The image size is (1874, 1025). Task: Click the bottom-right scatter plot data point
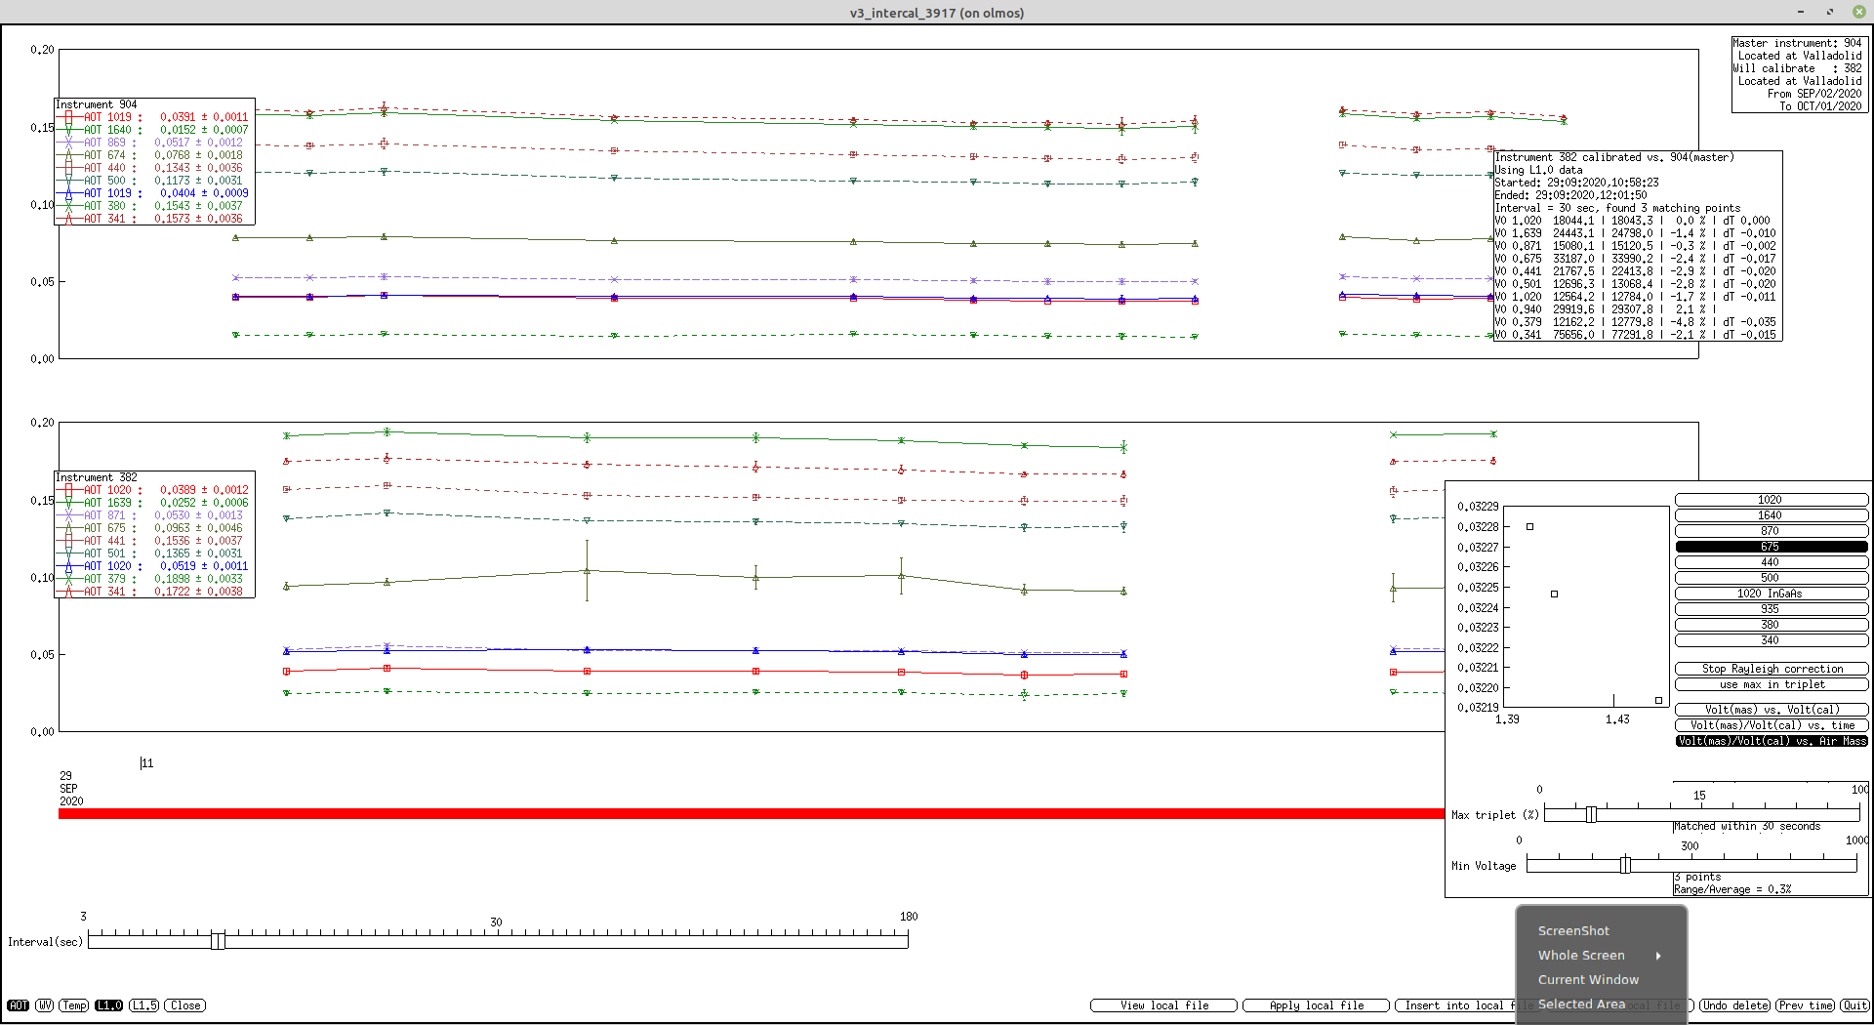click(x=1658, y=700)
